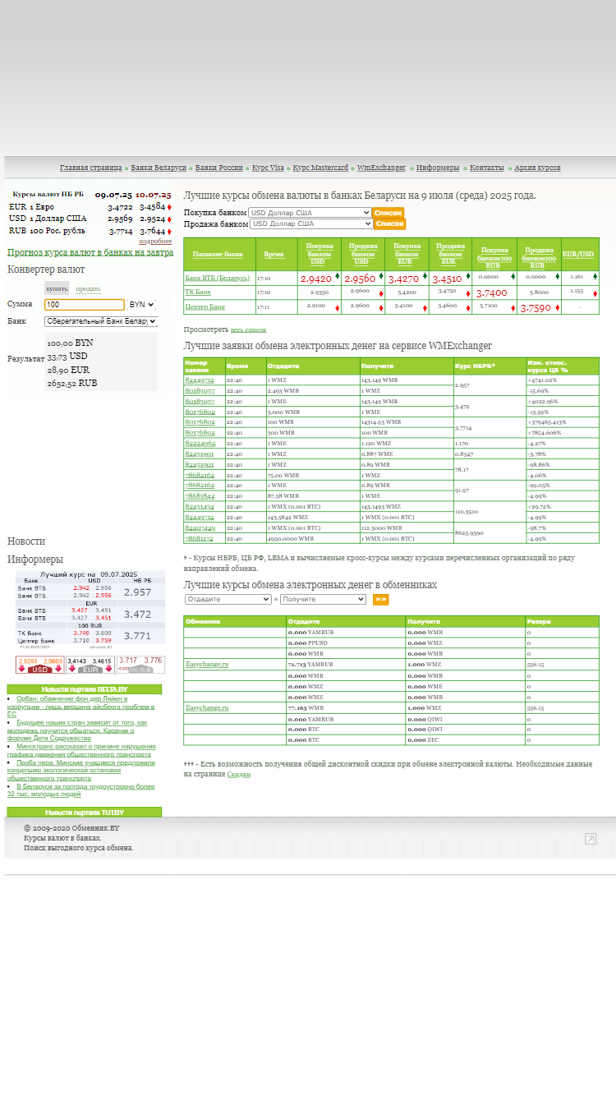Open 'Контакты' navigation item
This screenshot has height=1096, width=616.
487,168
